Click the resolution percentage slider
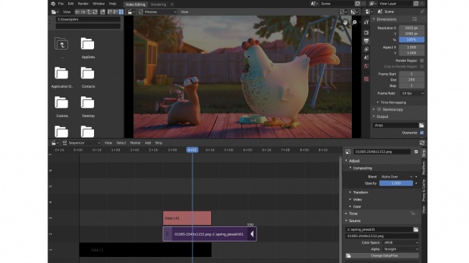Screen dimensions: 469x263 (x=412, y=40)
